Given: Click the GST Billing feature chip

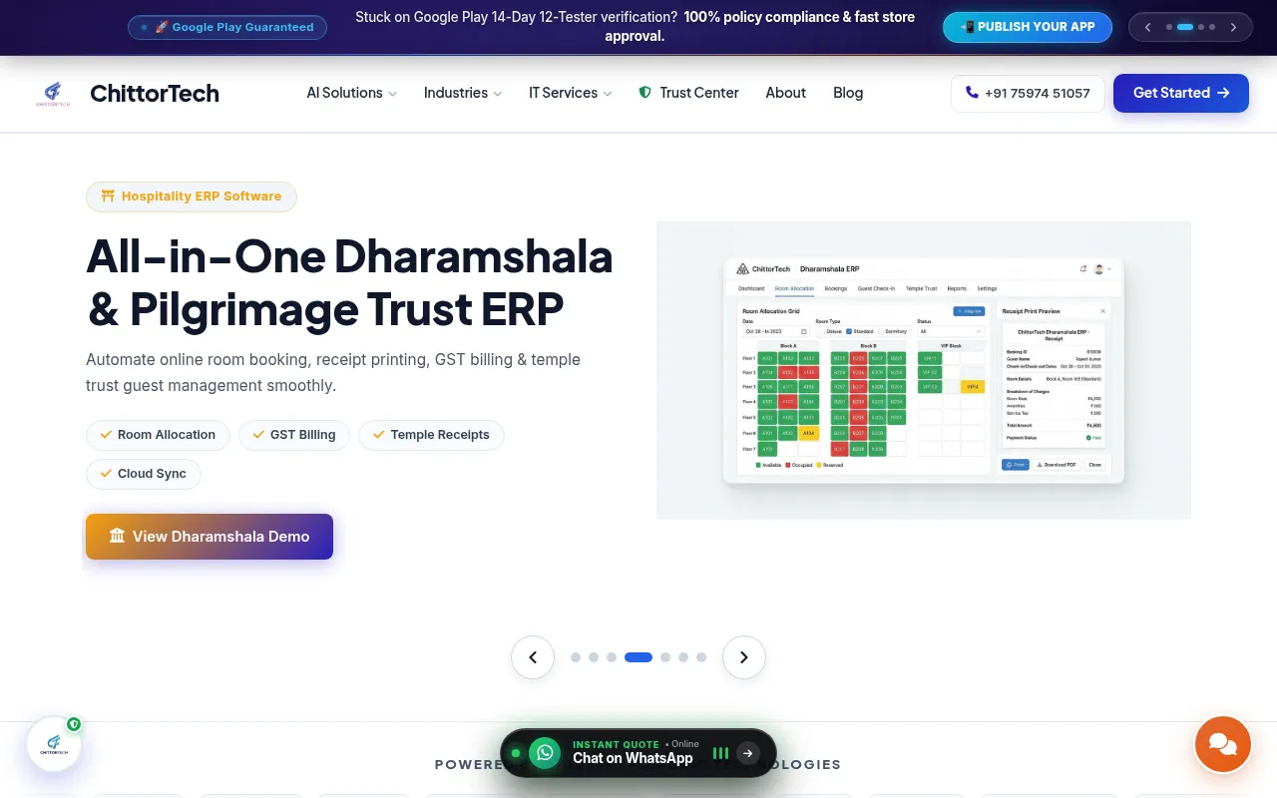Looking at the screenshot, I should (x=294, y=435).
